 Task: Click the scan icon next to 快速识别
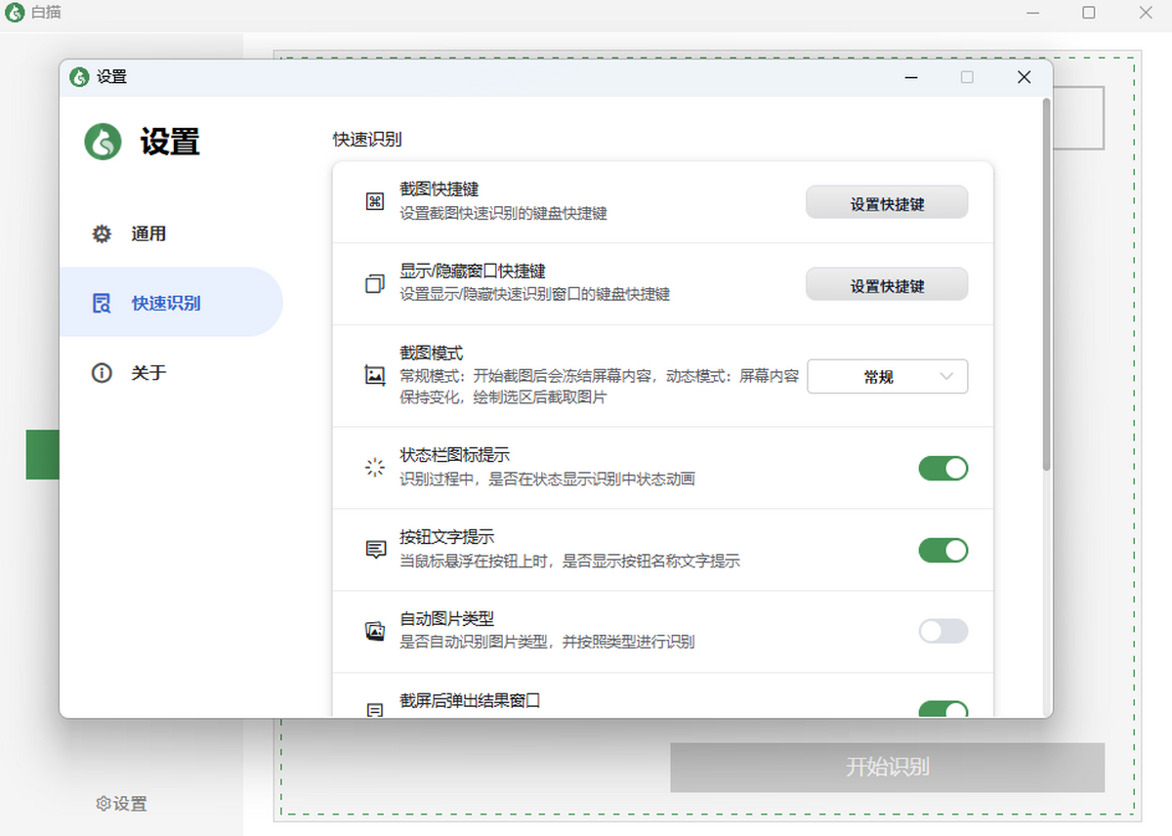[x=102, y=303]
